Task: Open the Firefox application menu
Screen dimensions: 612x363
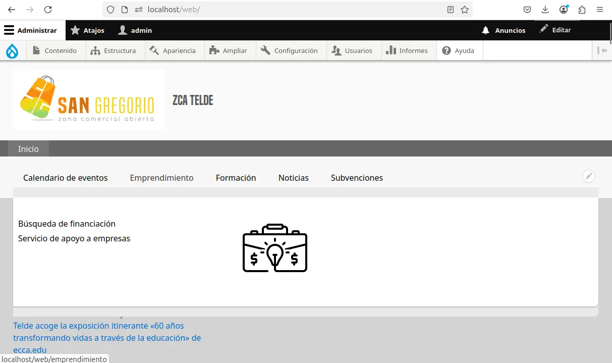Action: (600, 9)
